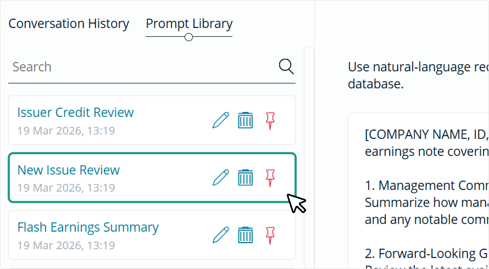Open the New Issue Review prompt

point(68,170)
